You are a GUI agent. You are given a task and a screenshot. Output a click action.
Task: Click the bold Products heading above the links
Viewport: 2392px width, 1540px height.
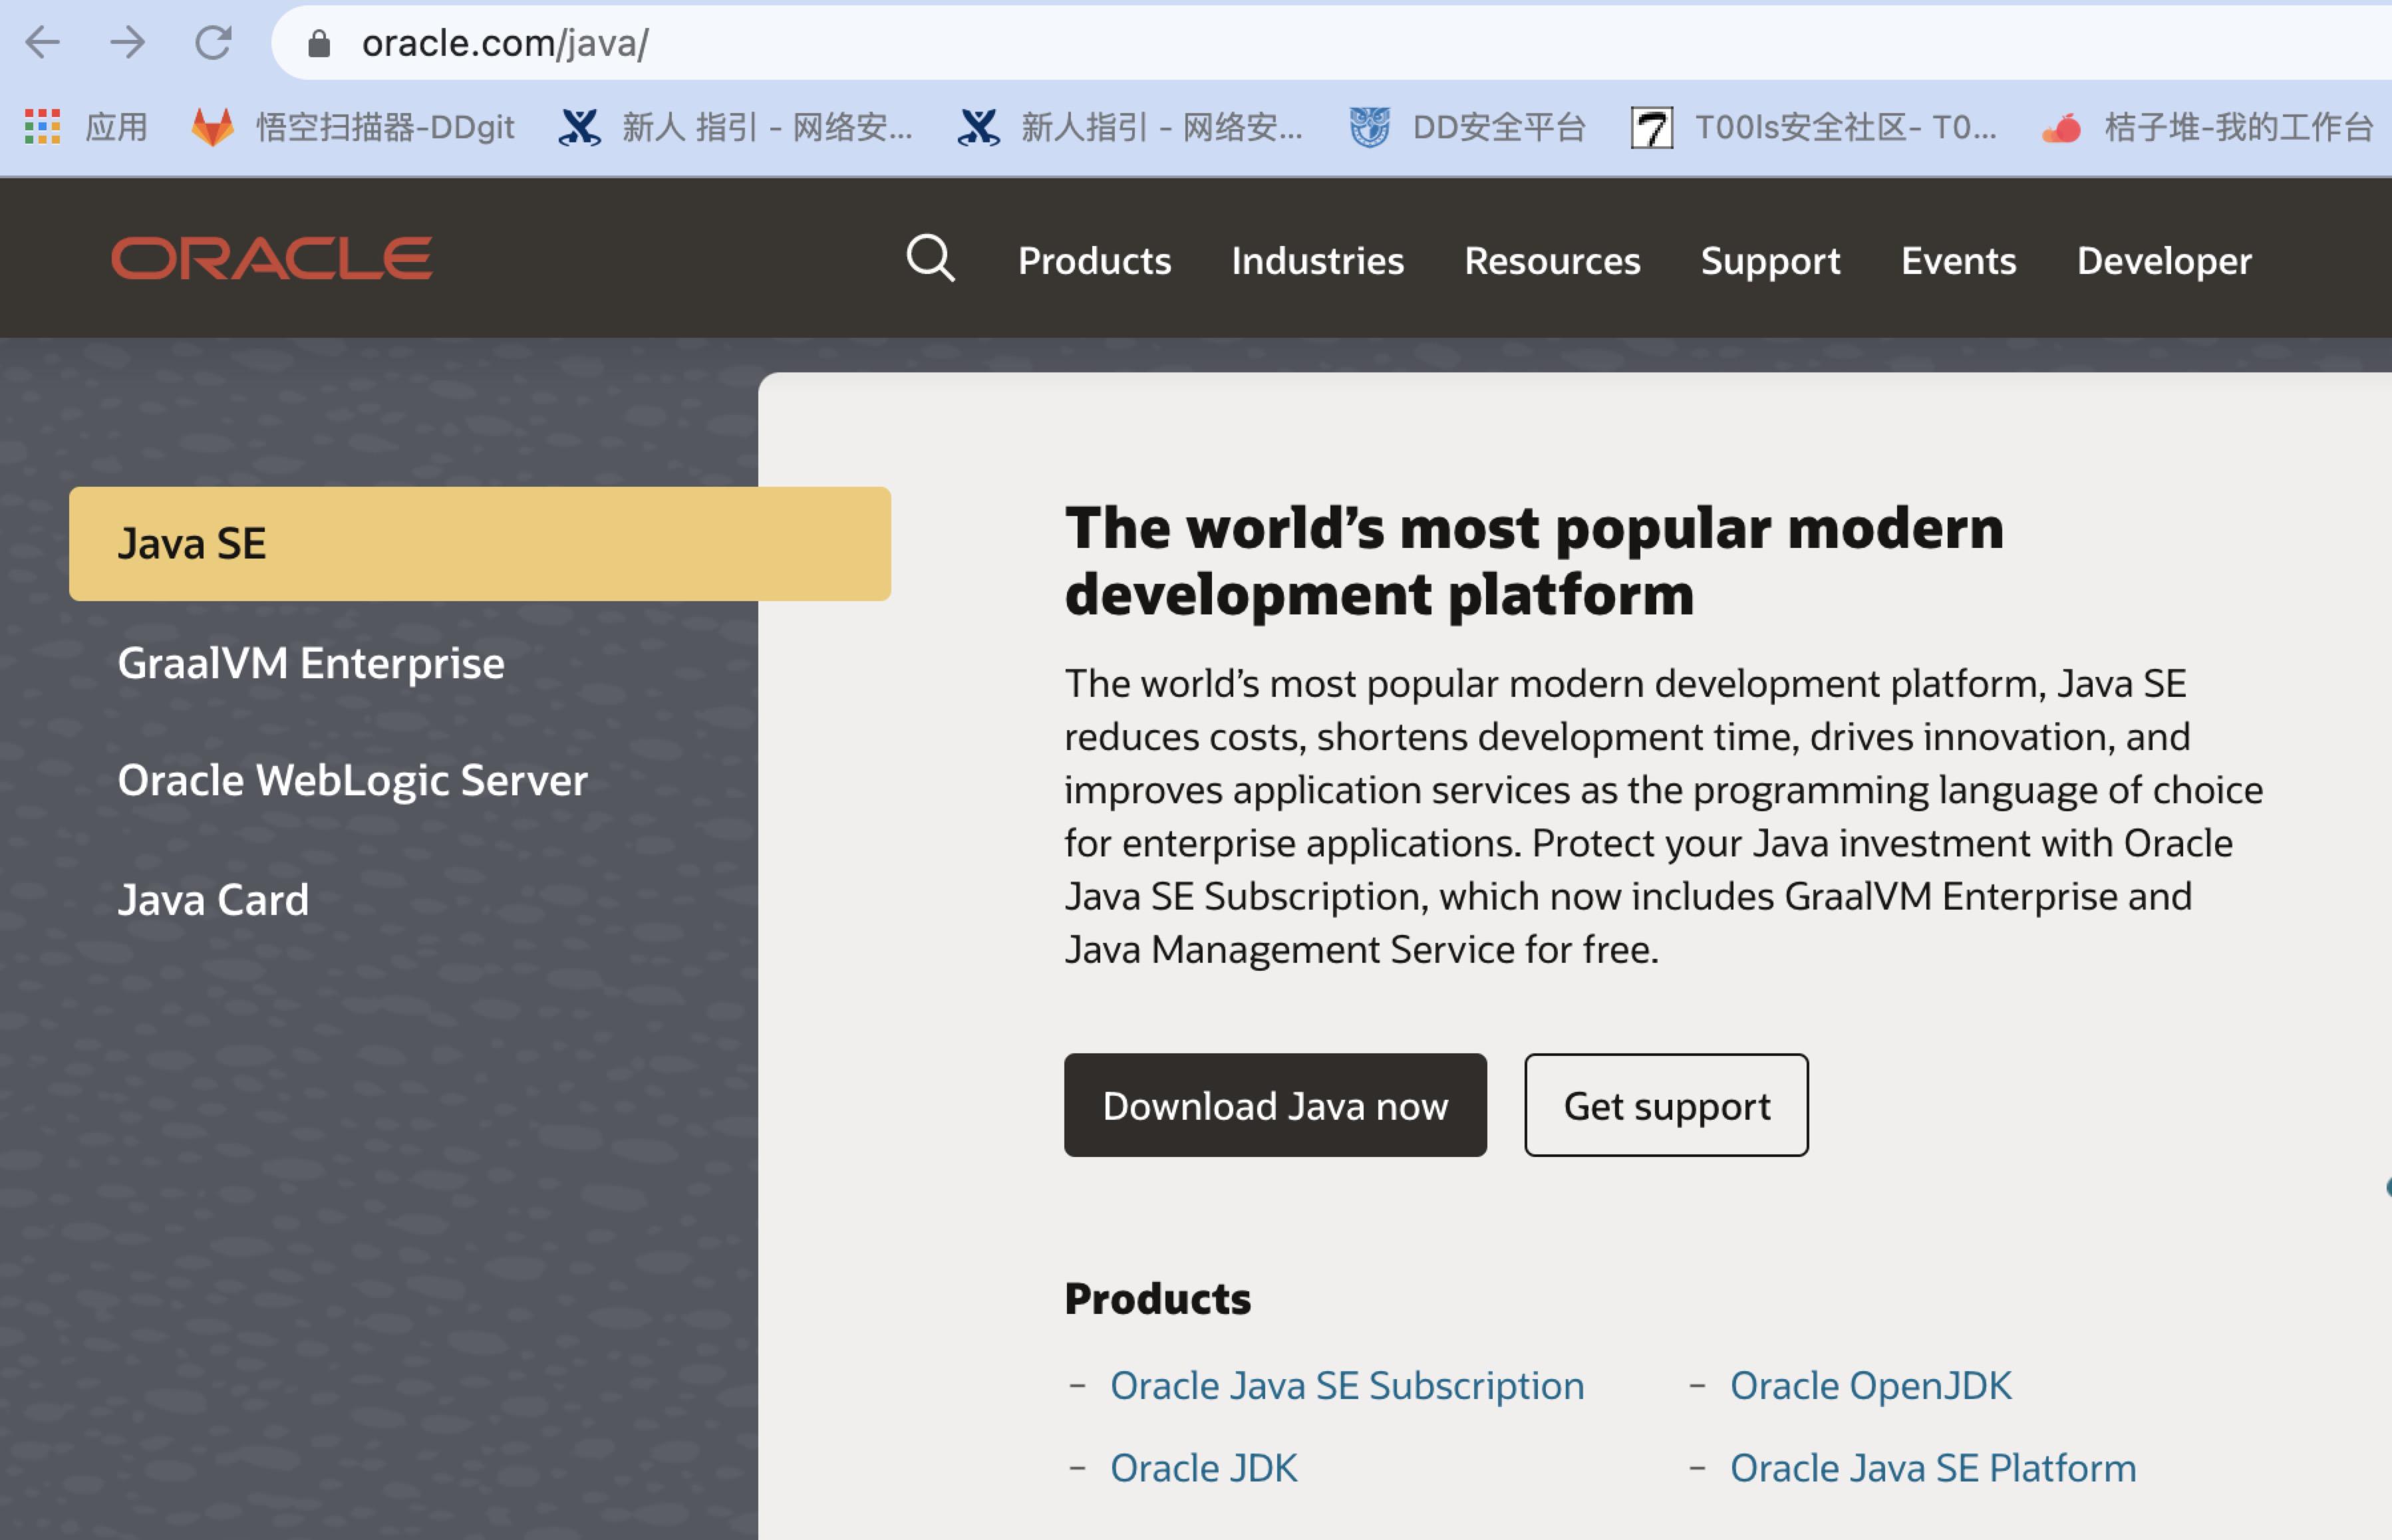(1157, 1298)
